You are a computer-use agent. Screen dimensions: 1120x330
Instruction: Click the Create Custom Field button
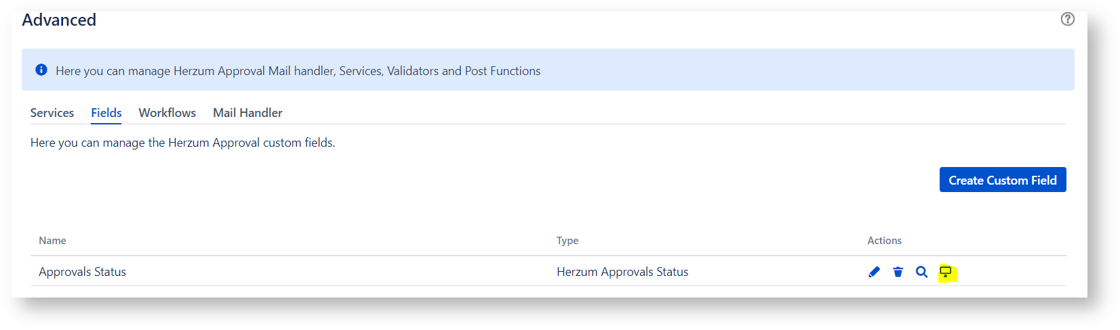click(x=1003, y=180)
